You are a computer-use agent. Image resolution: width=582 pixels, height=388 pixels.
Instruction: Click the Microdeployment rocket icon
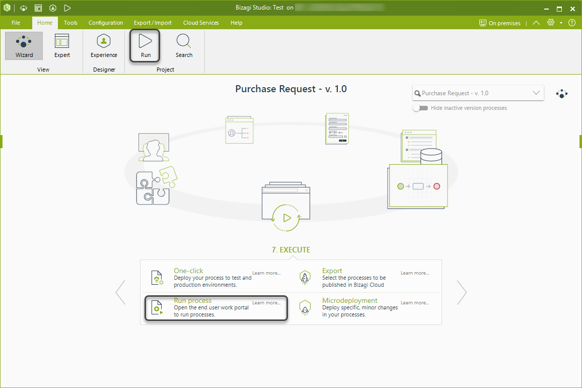point(305,308)
